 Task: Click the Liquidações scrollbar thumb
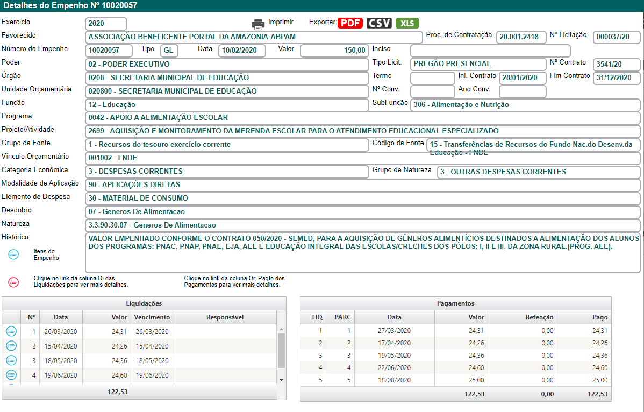[x=281, y=351]
